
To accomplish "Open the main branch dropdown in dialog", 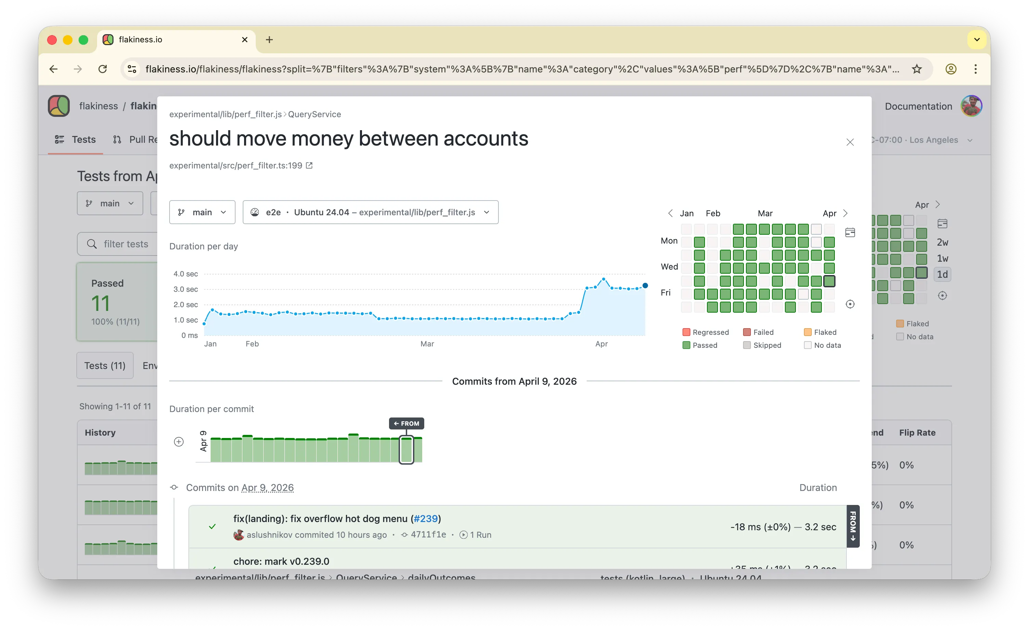I will [x=202, y=212].
